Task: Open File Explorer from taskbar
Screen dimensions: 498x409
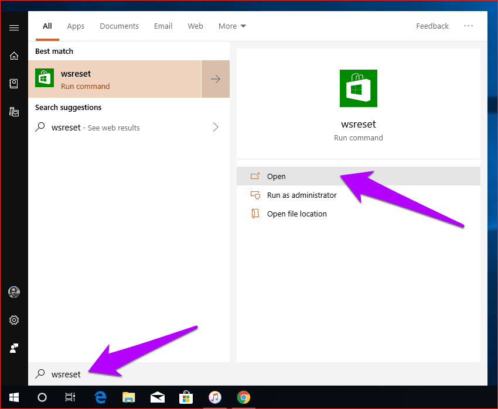Action: pyautogui.click(x=129, y=397)
